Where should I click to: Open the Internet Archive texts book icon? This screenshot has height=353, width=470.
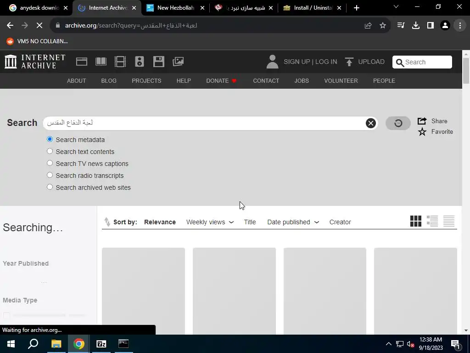[101, 62]
